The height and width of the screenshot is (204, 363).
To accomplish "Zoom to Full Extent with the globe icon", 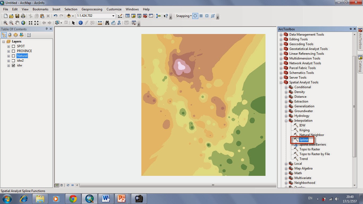I will tap(23, 23).
